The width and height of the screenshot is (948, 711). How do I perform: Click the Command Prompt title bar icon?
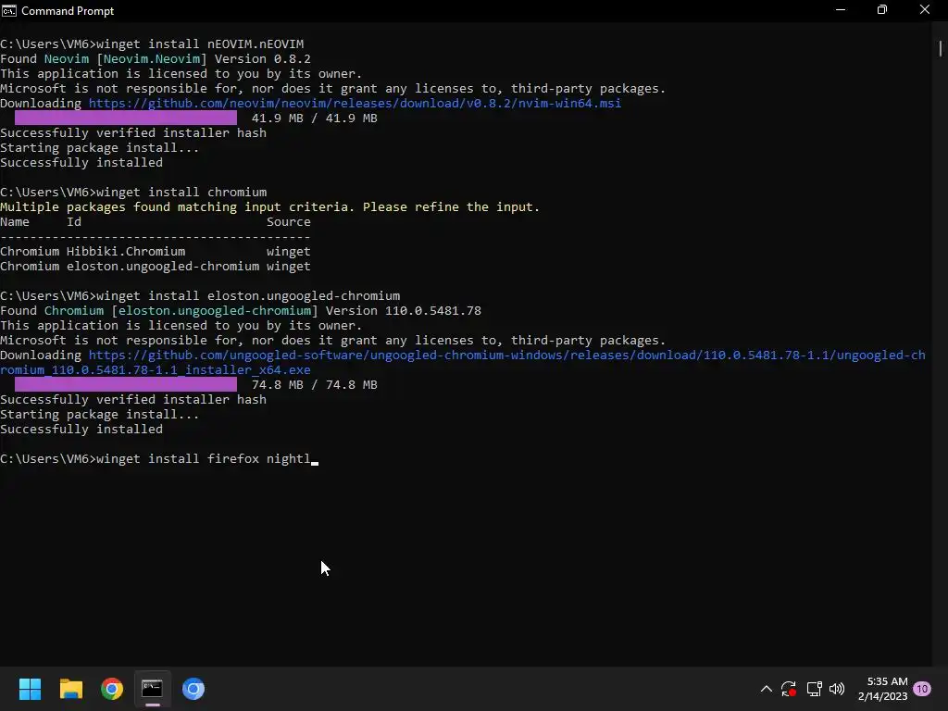click(x=9, y=11)
